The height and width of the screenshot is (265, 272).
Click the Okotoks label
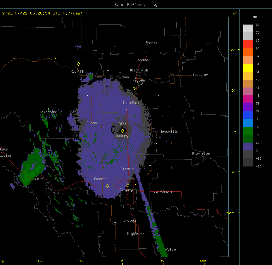pyautogui.click(x=130, y=220)
